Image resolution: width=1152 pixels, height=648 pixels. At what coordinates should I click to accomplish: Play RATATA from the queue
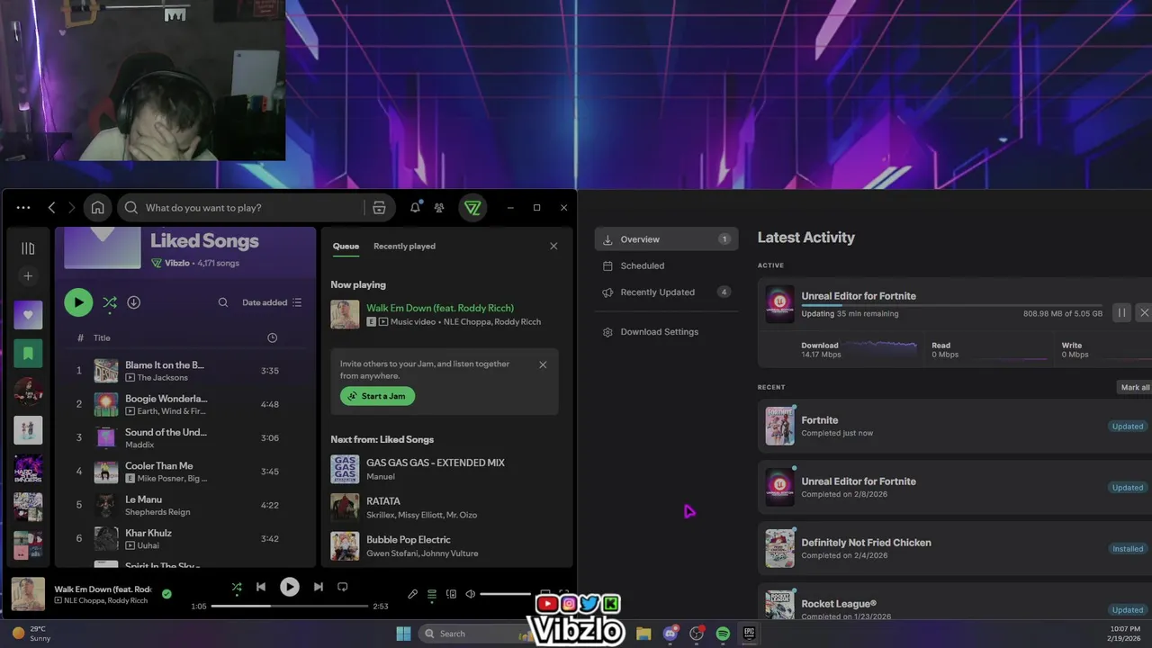pos(445,508)
